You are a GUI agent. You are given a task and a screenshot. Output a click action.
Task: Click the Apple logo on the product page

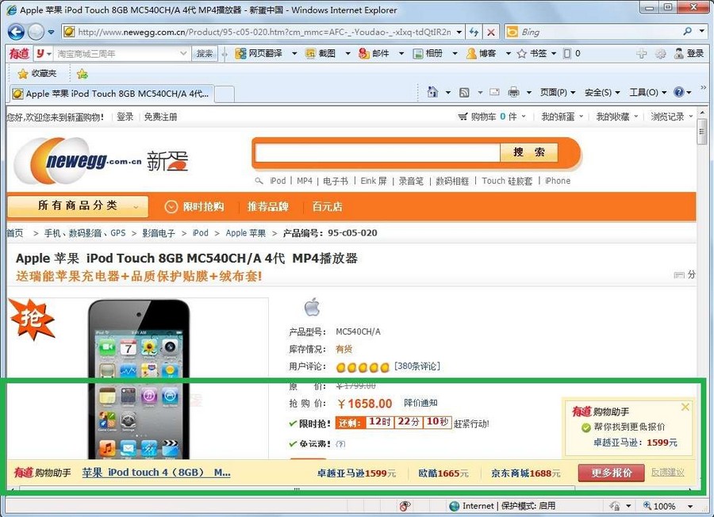point(312,306)
